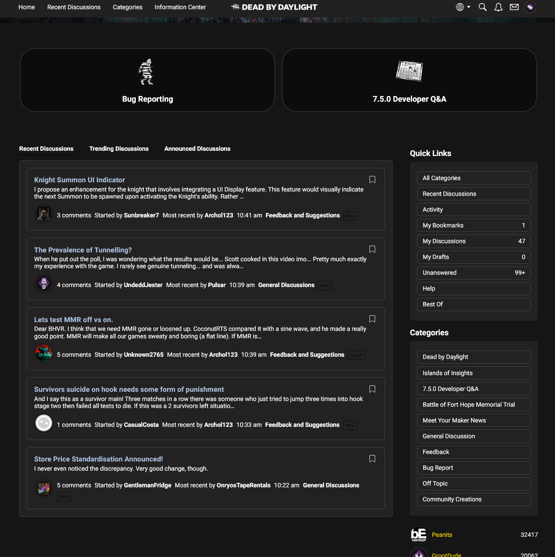The width and height of the screenshot is (555, 557).
Task: Open CasualCosta's avatar
Action: click(x=44, y=423)
